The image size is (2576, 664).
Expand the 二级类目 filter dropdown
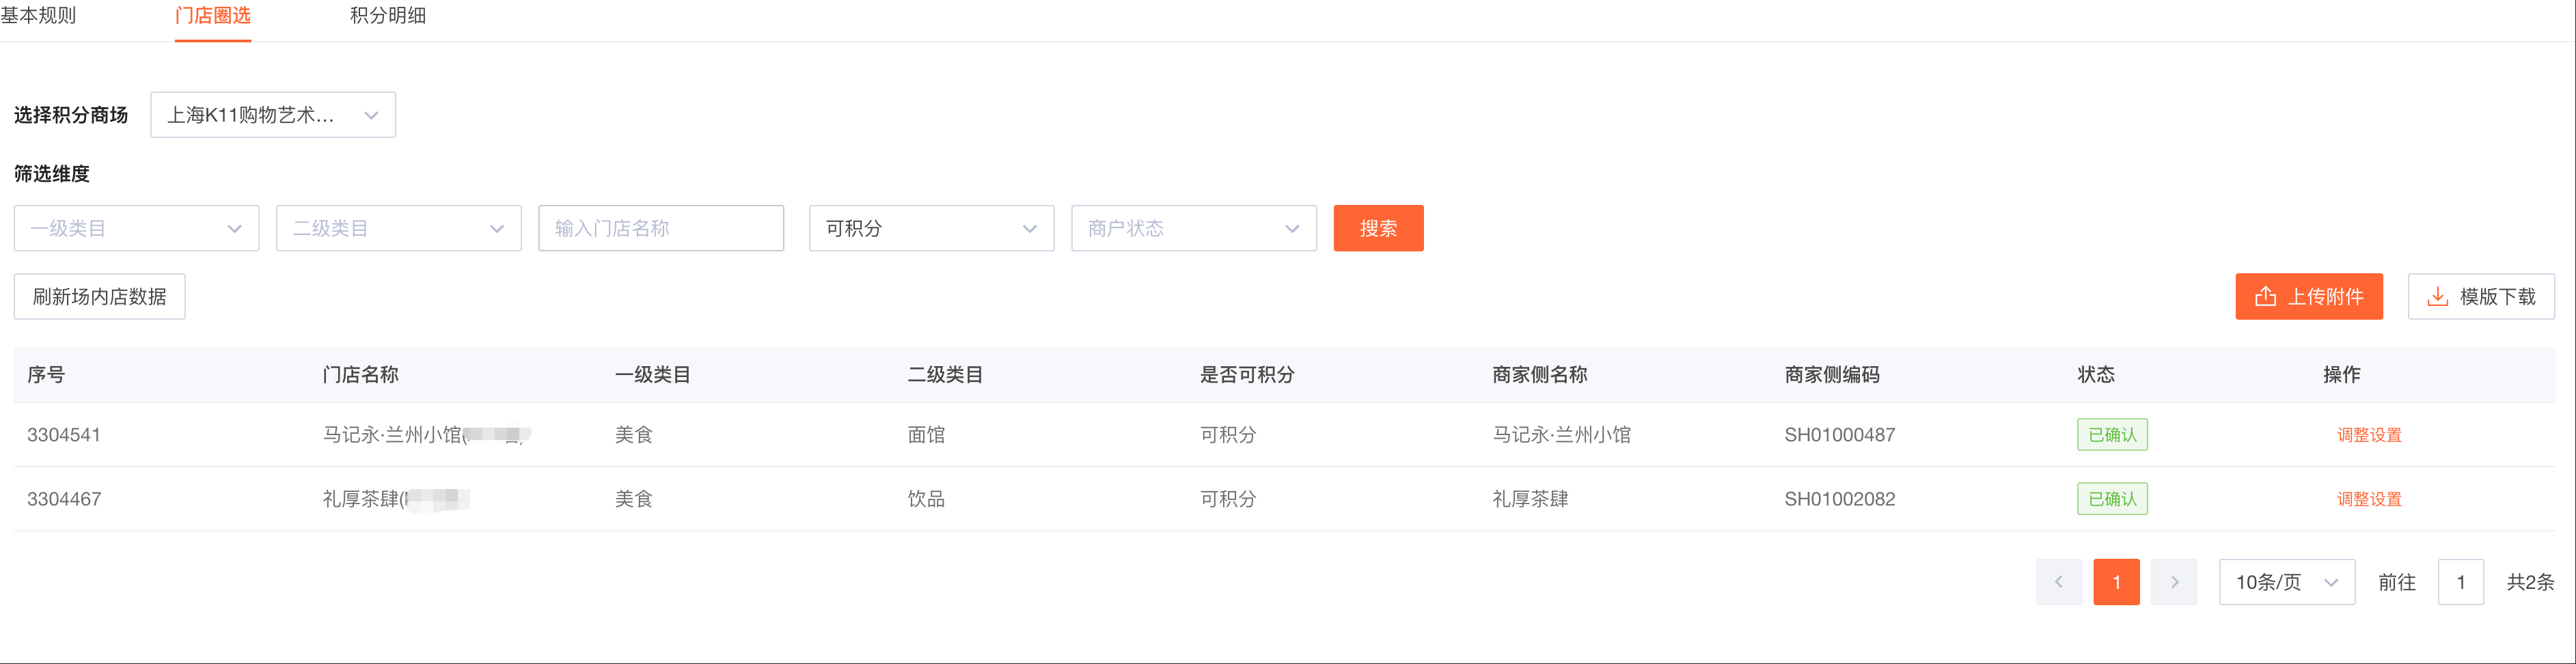(398, 228)
